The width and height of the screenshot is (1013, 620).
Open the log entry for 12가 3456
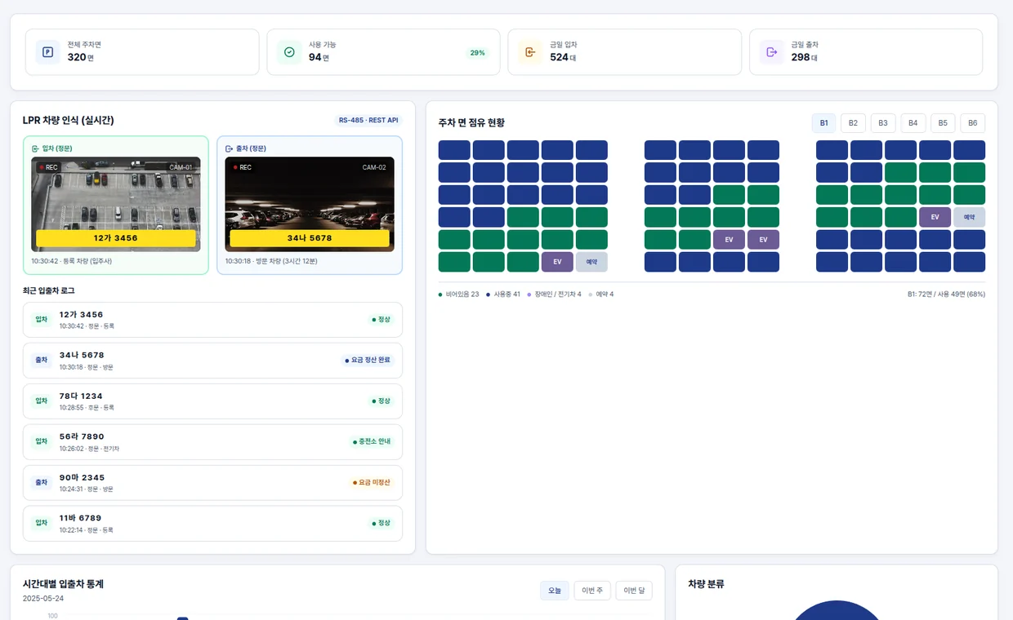tap(212, 320)
